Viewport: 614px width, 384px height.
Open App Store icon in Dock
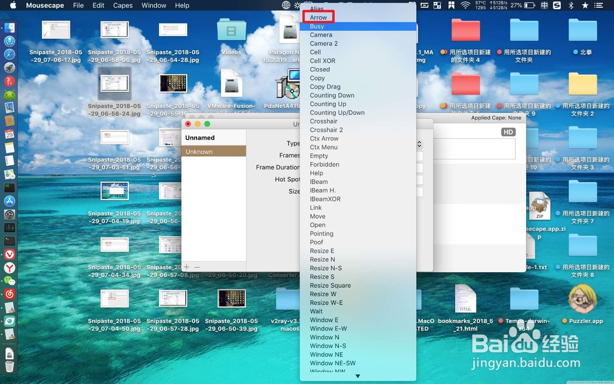point(9,201)
